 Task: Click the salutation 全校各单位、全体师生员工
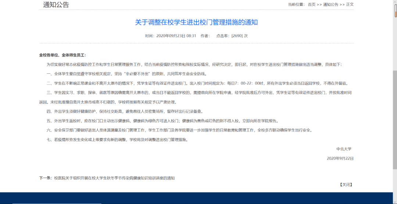click(x=62, y=55)
